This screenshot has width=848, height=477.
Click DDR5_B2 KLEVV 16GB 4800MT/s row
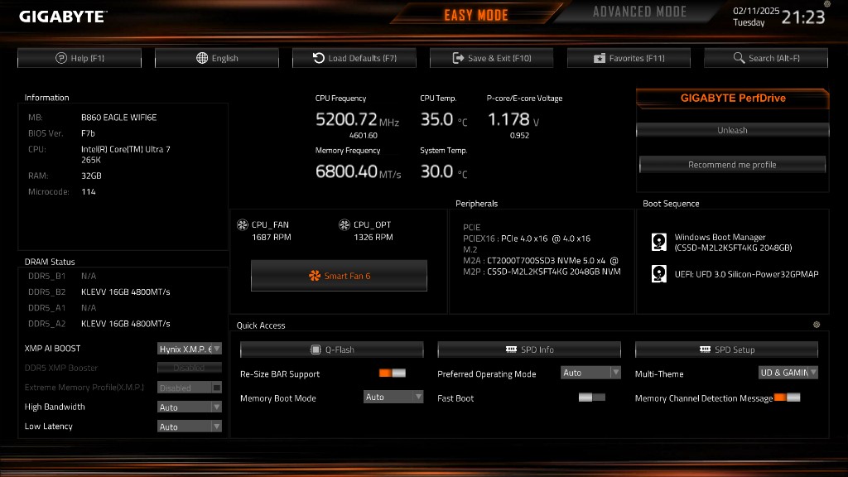(99, 292)
